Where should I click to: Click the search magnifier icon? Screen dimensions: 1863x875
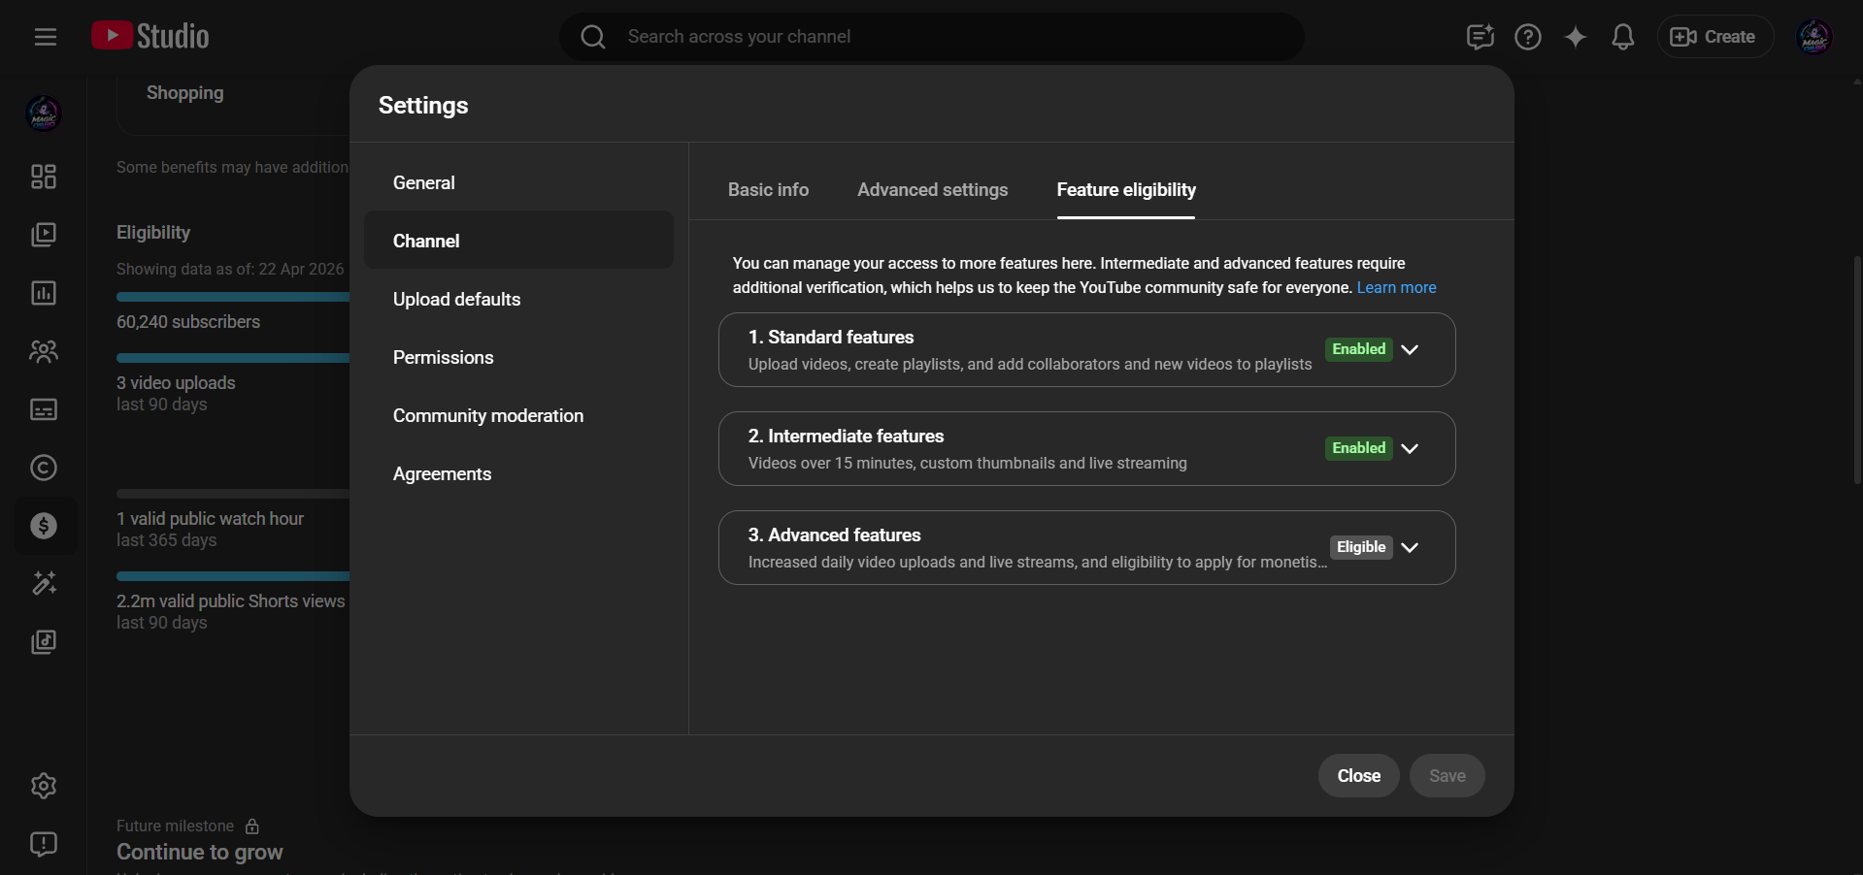tap(593, 37)
